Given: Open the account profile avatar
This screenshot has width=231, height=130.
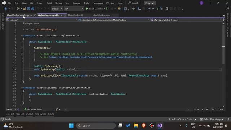Looking at the screenshot, I should [x=201, y=3].
